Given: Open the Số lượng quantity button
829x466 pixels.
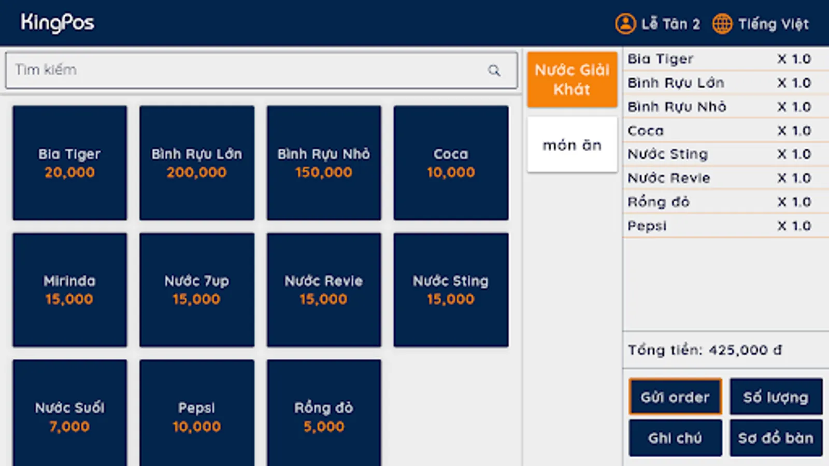Looking at the screenshot, I should coord(776,397).
